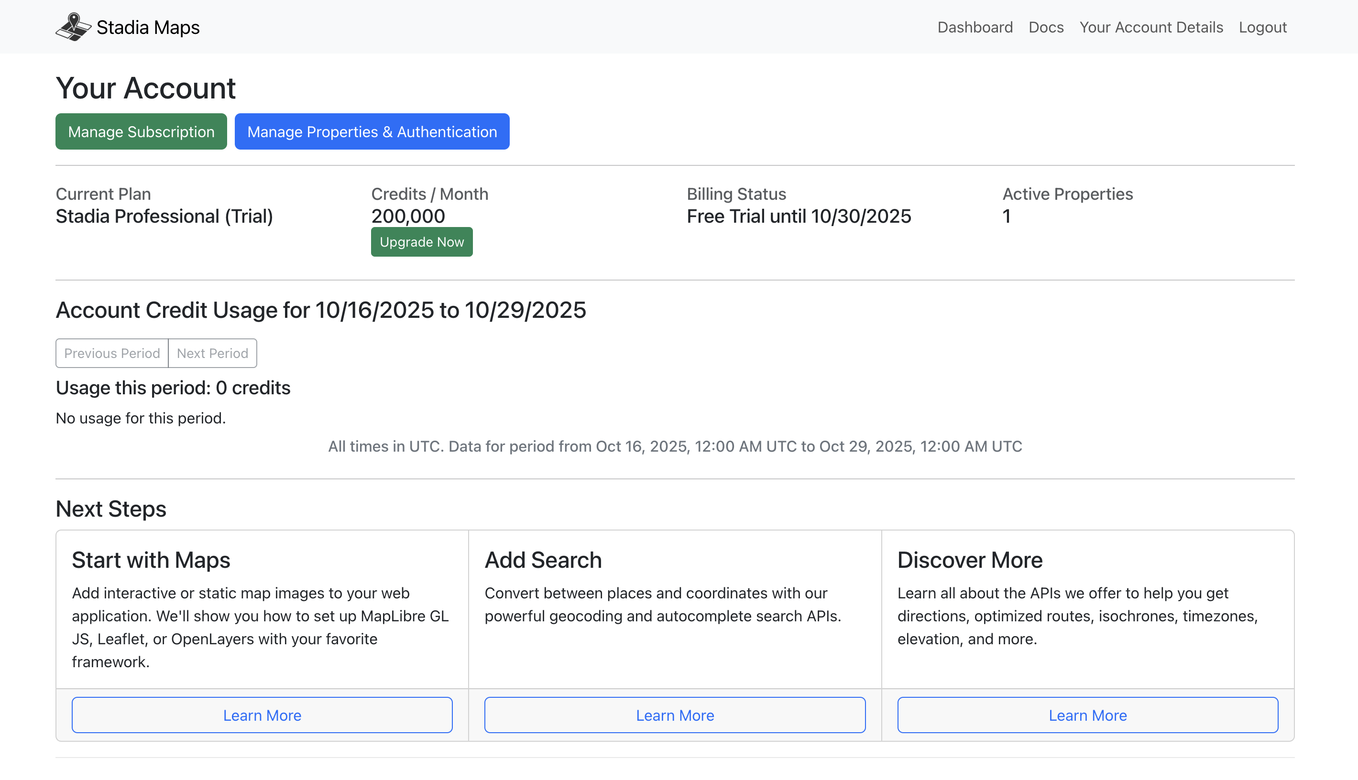Open the Docs nav link
The width and height of the screenshot is (1358, 780).
[1046, 27]
